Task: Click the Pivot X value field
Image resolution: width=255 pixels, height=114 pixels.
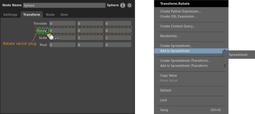Action: click(63, 45)
